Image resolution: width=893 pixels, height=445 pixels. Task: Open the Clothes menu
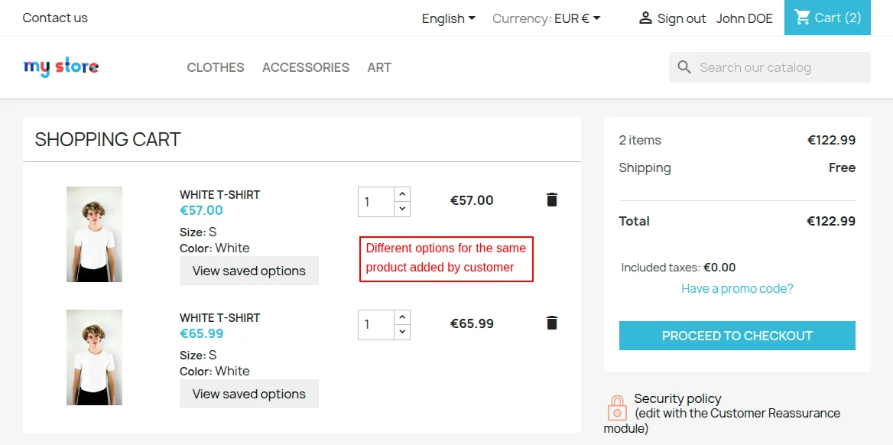click(216, 67)
